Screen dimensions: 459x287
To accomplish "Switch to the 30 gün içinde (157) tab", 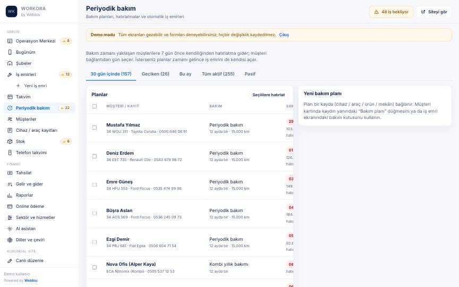I will point(111,74).
